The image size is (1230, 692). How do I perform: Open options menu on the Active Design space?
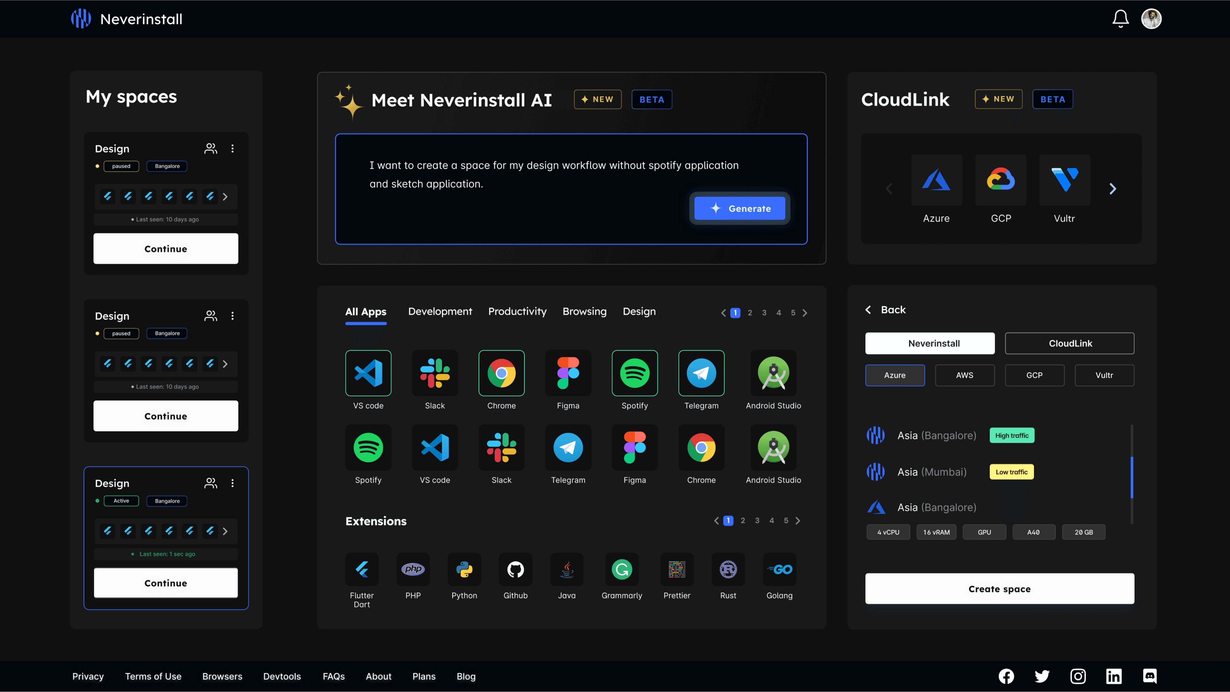[232, 483]
